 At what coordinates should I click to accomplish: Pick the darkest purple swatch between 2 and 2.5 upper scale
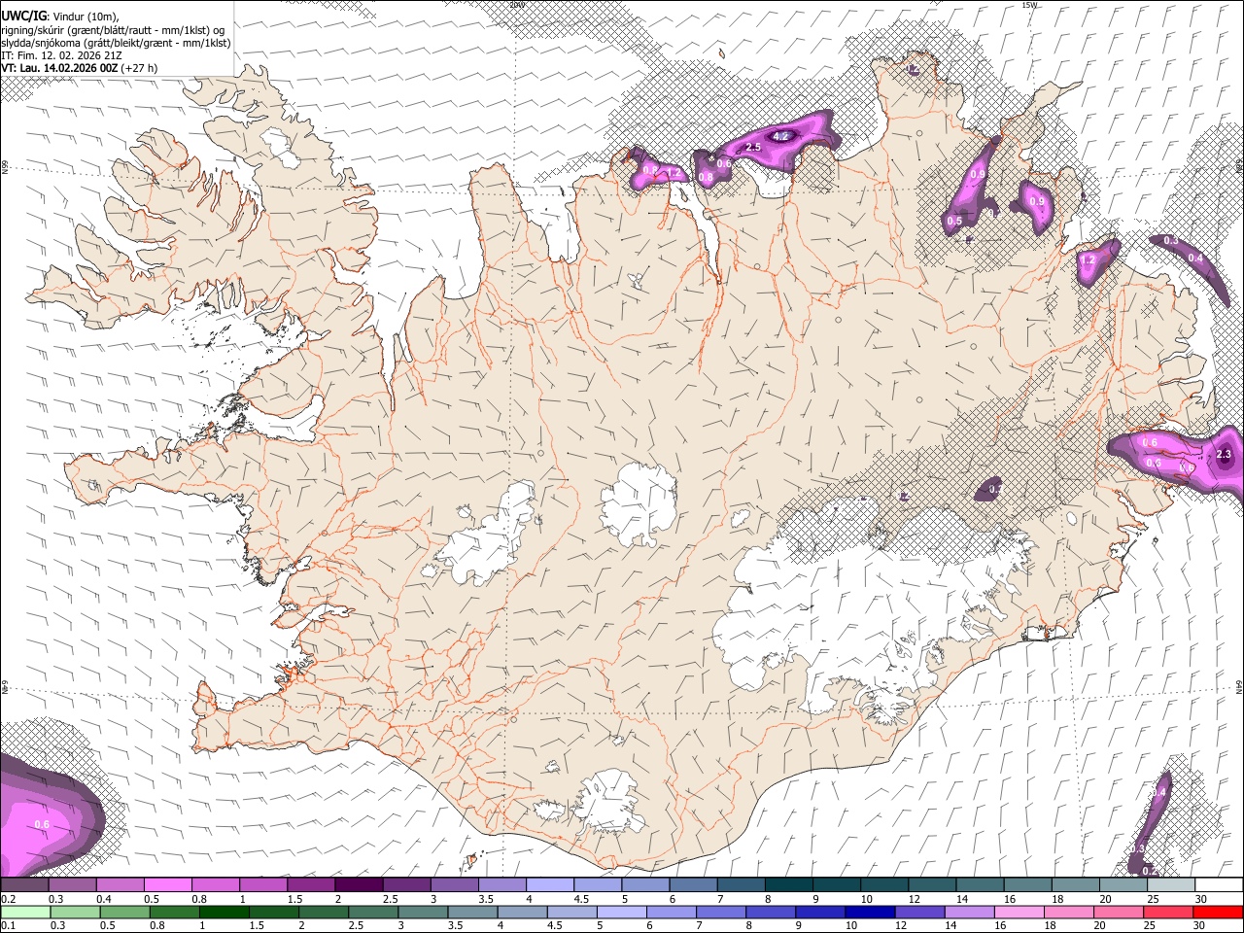359,885
